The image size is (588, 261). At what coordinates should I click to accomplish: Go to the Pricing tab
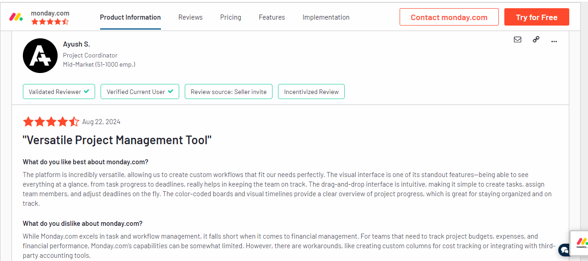230,17
